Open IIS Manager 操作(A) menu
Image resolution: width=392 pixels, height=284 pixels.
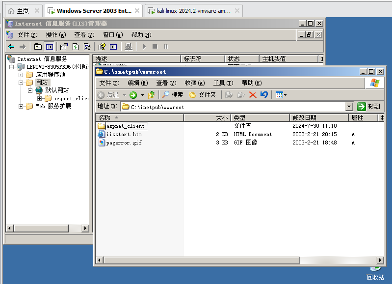click(x=56, y=35)
